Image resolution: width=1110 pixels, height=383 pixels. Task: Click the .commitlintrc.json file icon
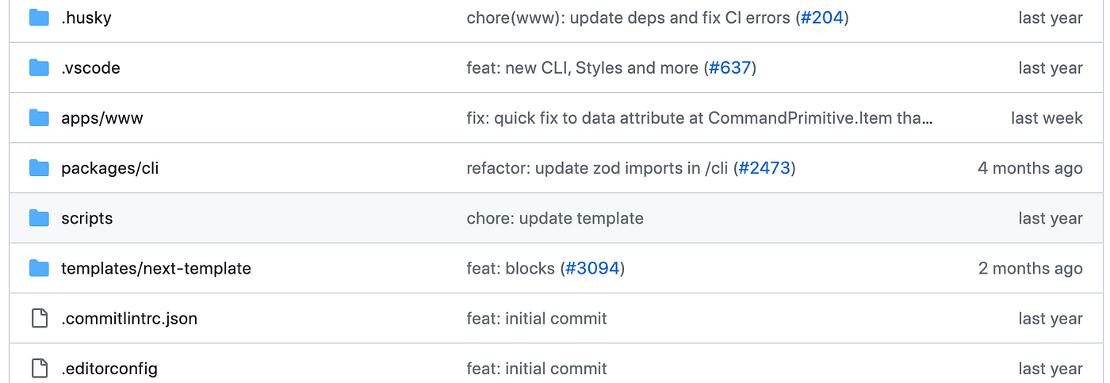[39, 319]
